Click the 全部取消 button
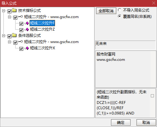Screen dimensions: 157x127 coord(106,11)
